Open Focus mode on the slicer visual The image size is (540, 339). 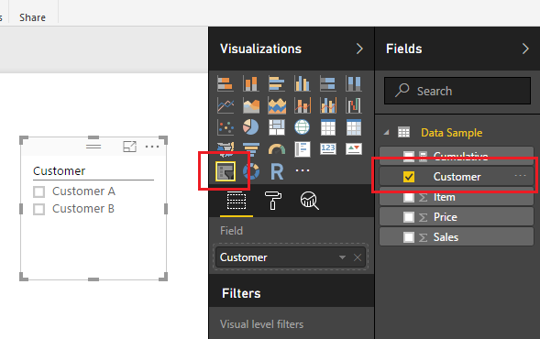pos(129,147)
